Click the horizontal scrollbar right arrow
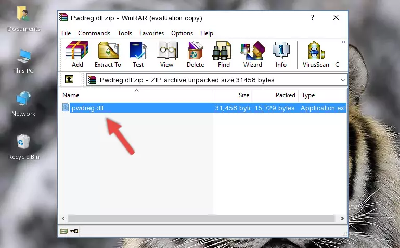 point(342,218)
